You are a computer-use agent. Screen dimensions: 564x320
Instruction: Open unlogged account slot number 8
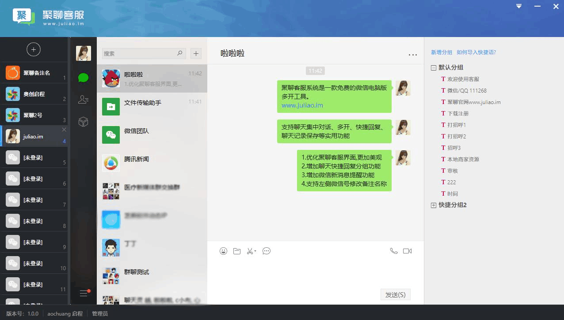(34, 221)
